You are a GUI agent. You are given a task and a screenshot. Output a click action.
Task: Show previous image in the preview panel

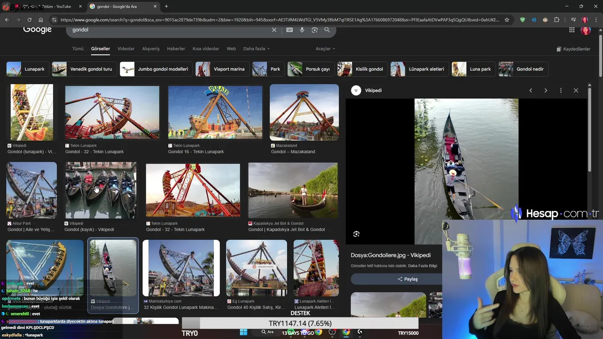click(530, 90)
